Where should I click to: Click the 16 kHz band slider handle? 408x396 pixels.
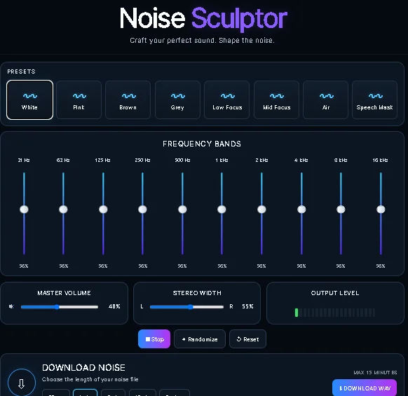click(x=381, y=209)
